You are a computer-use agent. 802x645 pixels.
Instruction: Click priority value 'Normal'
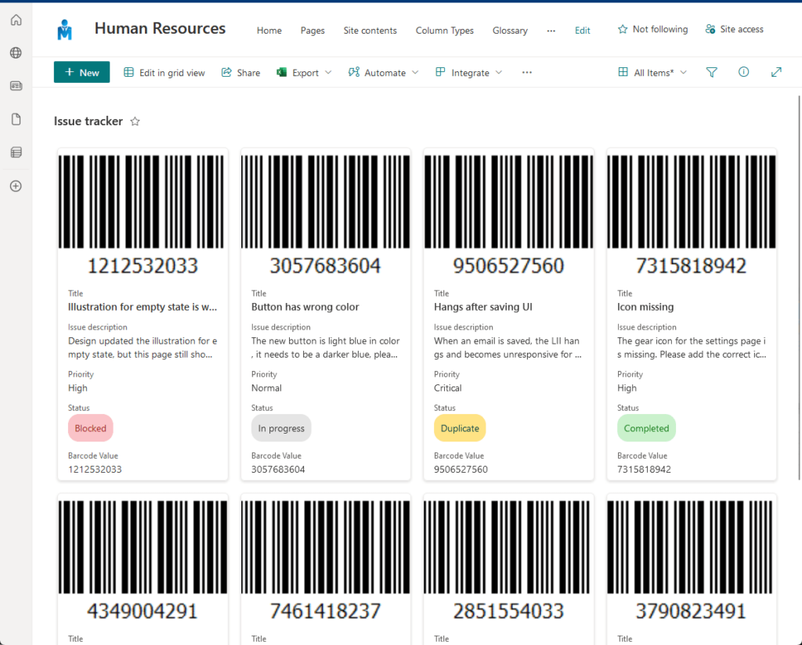coord(266,388)
